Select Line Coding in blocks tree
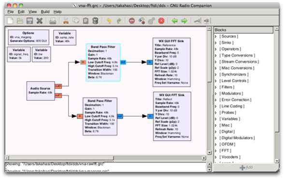The width and height of the screenshot is (284, 179). pos(232,106)
